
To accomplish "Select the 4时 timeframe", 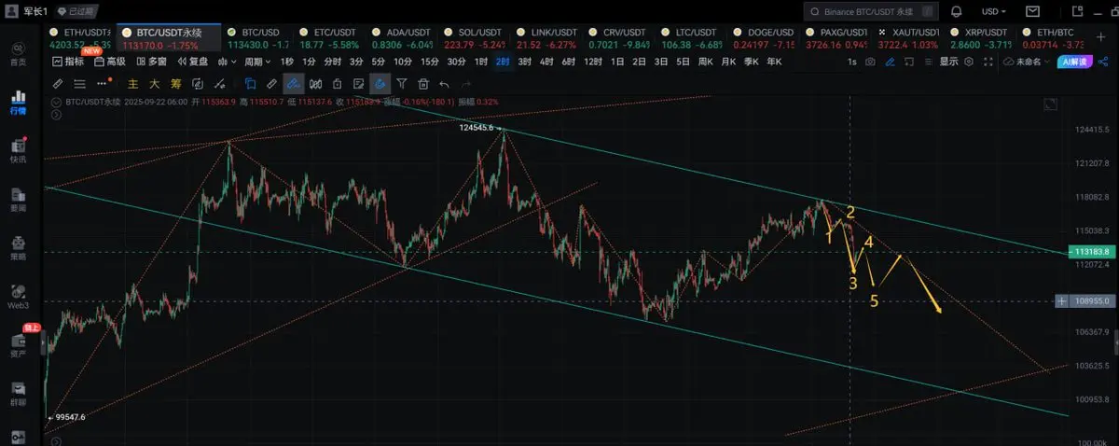I will pyautogui.click(x=546, y=61).
